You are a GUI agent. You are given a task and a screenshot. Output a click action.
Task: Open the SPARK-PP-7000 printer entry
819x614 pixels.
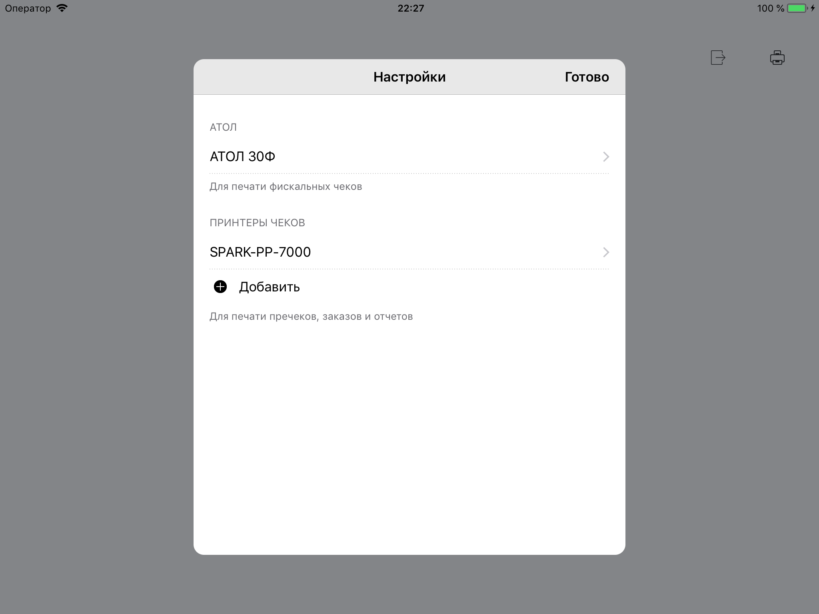point(260,252)
